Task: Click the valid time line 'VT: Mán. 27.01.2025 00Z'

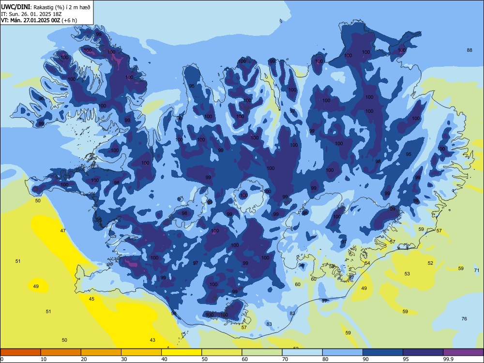Action: pyautogui.click(x=30, y=20)
